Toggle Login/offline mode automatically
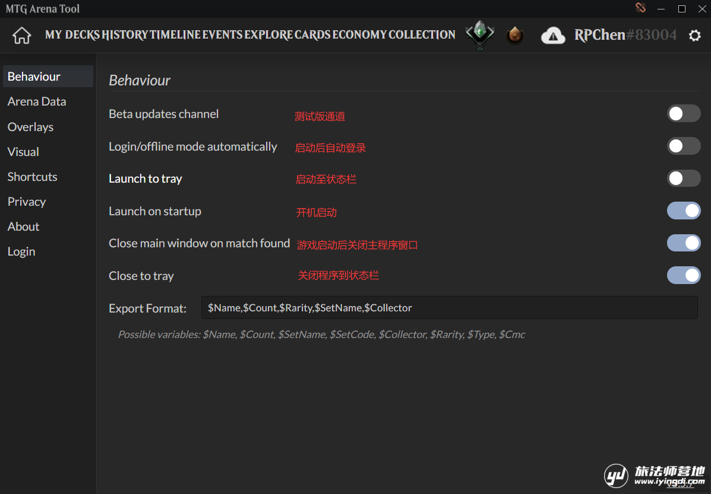 [683, 146]
